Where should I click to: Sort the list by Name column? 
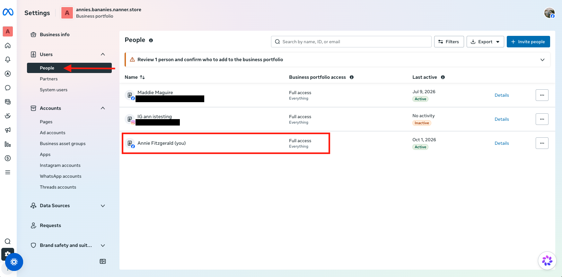pyautogui.click(x=135, y=77)
